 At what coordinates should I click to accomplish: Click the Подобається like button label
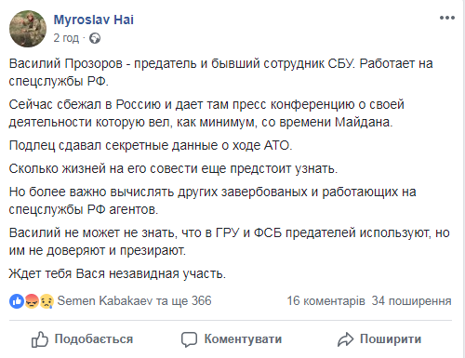pyautogui.click(x=94, y=339)
